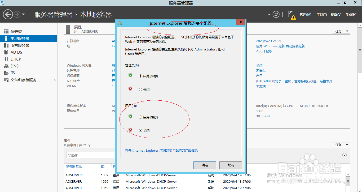Viewport: 362px width, 192px height.
Task: Click the green shield next to 用户 启用
Action: click(130, 116)
